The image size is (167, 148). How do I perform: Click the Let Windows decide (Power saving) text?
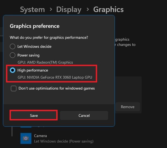click(64, 141)
